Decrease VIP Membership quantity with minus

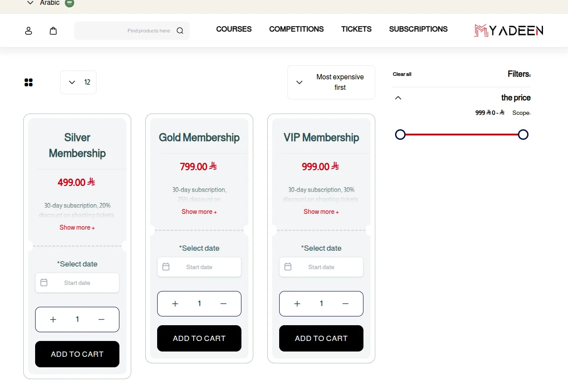tap(345, 304)
